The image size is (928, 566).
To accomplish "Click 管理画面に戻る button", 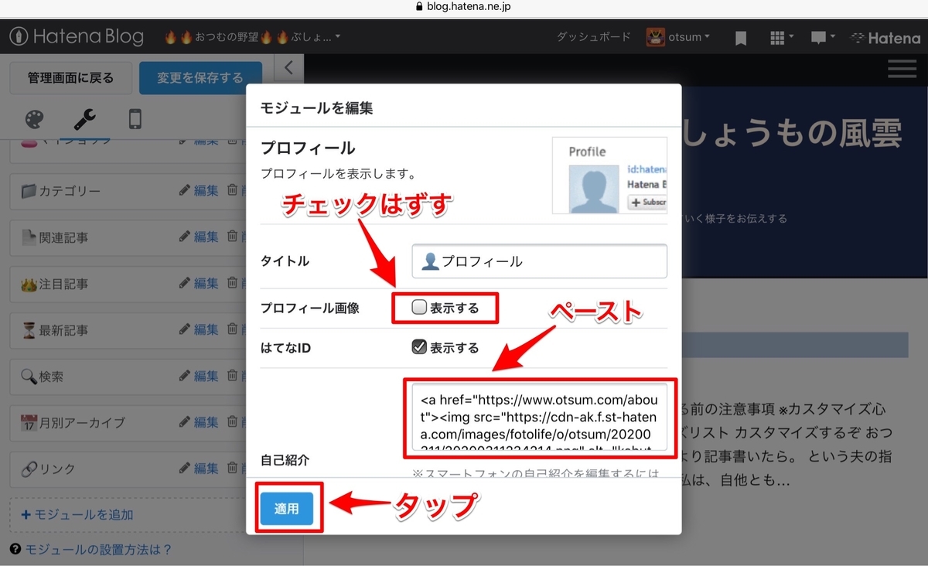I will 70,78.
